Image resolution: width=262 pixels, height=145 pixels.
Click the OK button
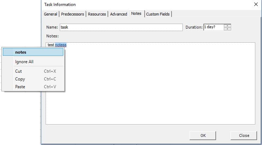(x=203, y=135)
